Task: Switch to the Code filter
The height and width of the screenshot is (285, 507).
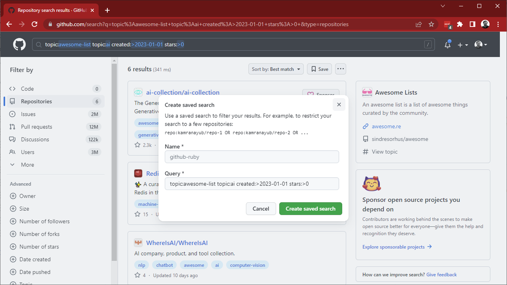Action: (x=28, y=89)
